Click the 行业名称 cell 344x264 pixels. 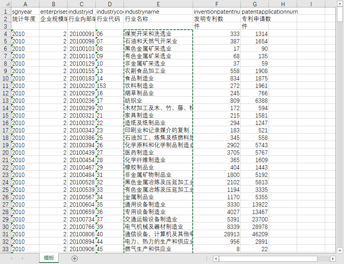158,19
